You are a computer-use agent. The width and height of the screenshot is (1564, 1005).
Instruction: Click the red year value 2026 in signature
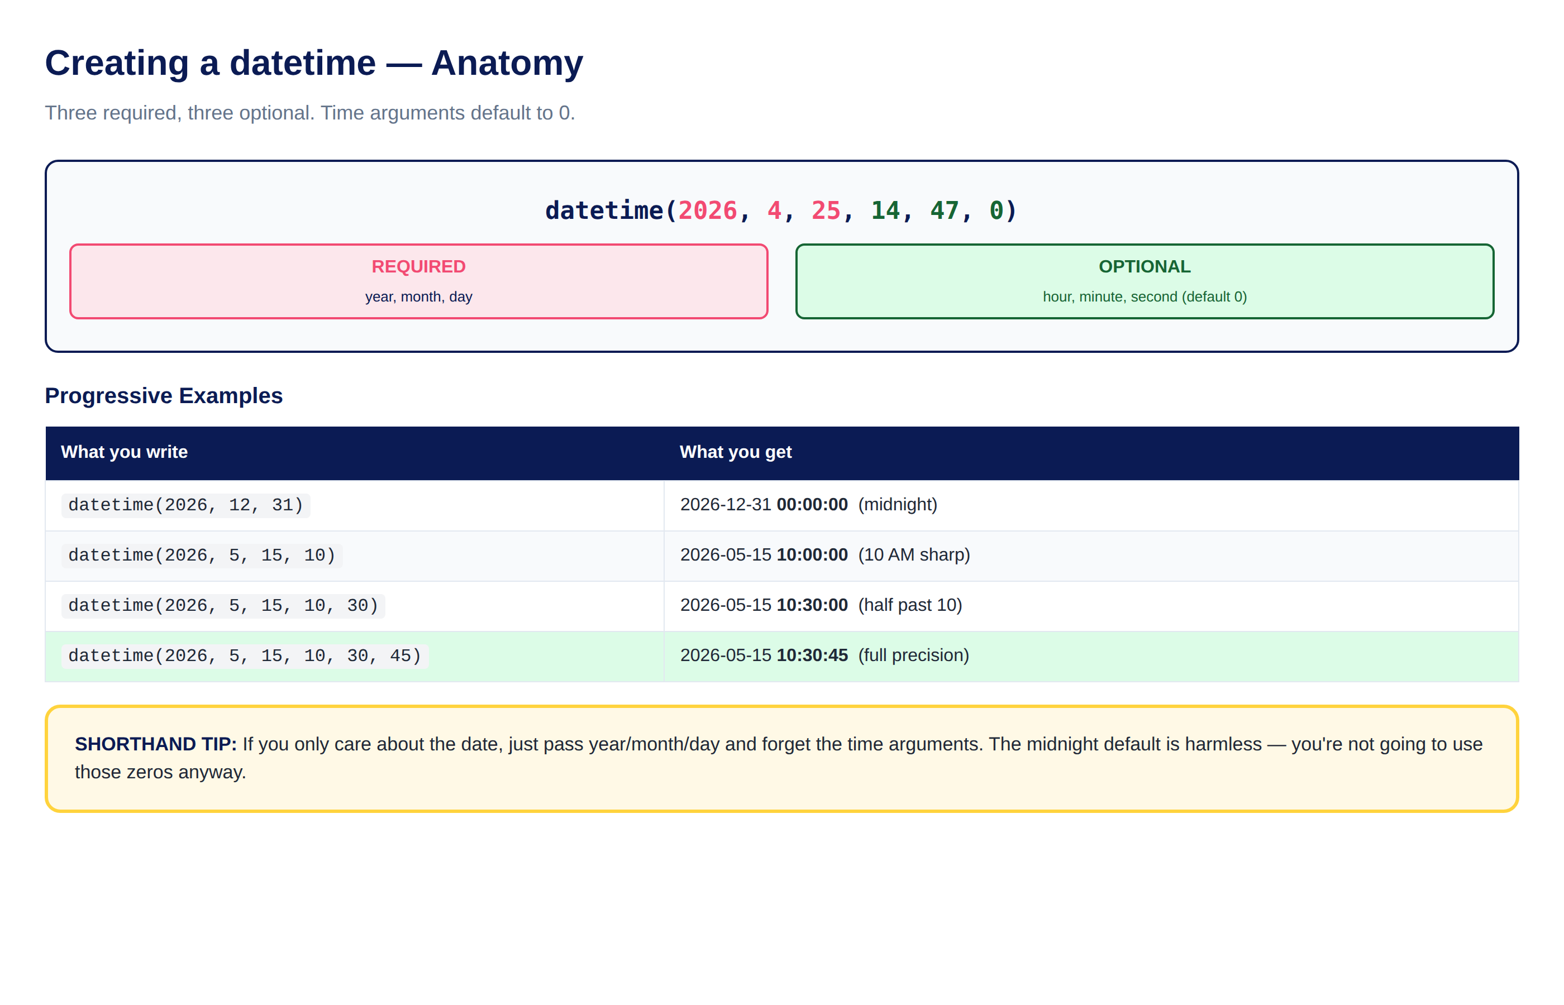tap(708, 211)
